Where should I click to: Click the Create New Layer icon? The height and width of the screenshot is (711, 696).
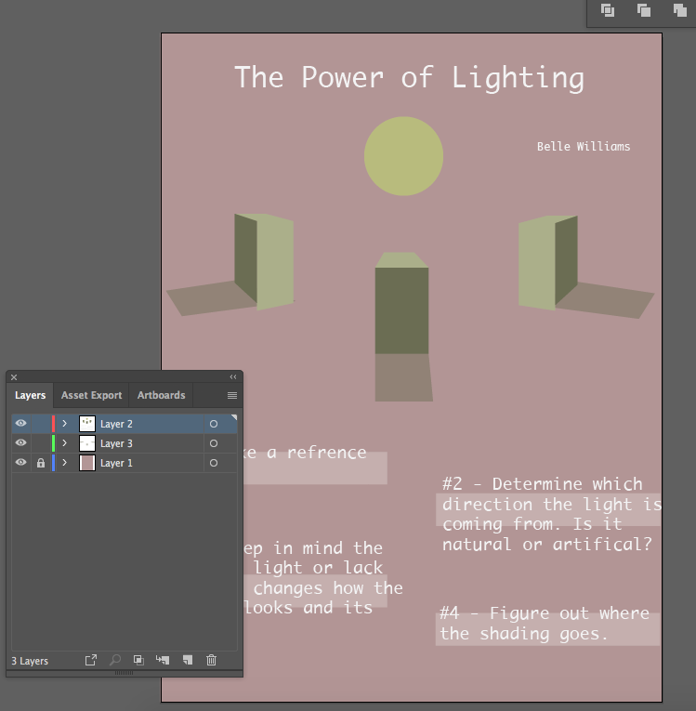click(x=187, y=660)
